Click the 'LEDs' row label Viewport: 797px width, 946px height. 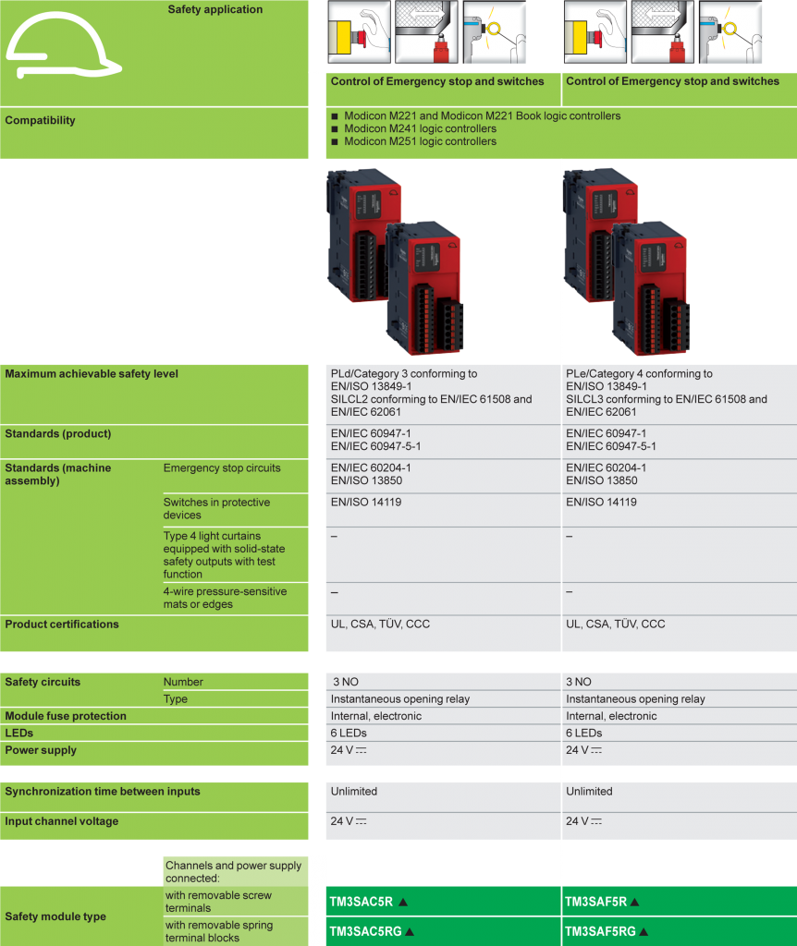pyautogui.click(x=19, y=733)
